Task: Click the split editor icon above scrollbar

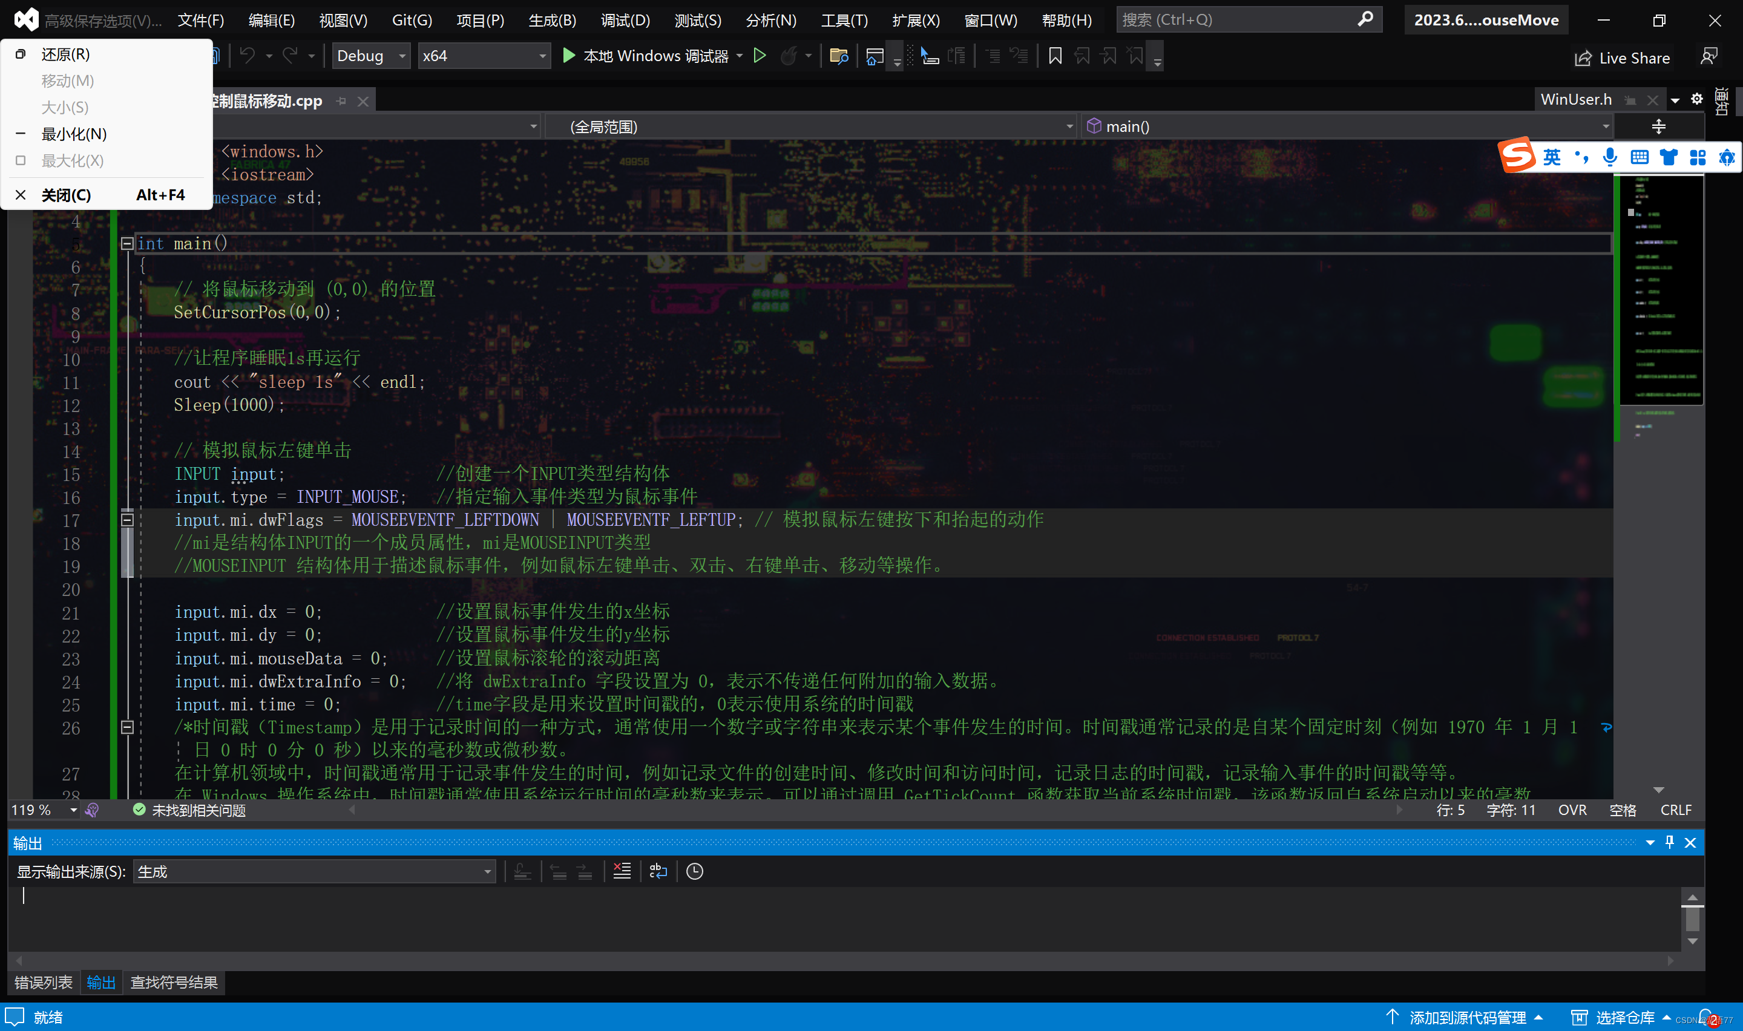Action: pyautogui.click(x=1658, y=126)
